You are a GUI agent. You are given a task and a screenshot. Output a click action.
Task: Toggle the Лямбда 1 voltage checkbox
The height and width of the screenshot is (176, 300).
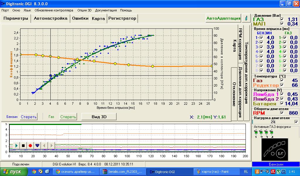282,94
